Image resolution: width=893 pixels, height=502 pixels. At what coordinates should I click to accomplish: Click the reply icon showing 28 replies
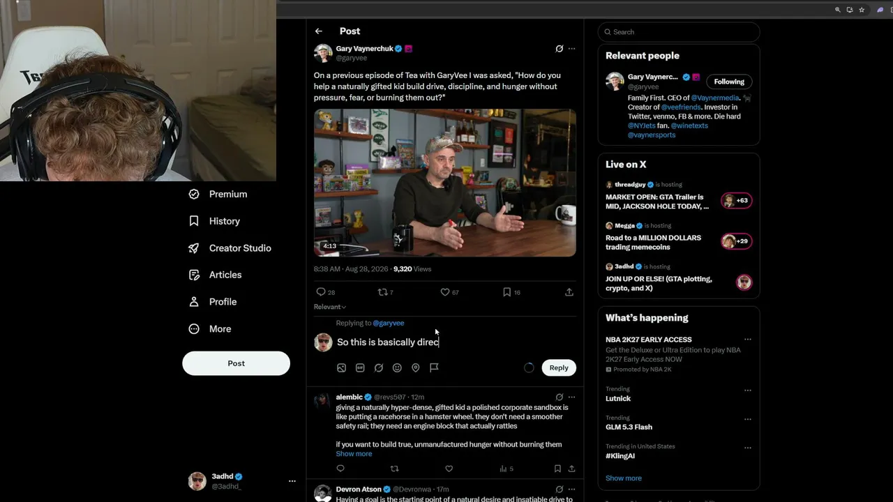[x=321, y=292]
